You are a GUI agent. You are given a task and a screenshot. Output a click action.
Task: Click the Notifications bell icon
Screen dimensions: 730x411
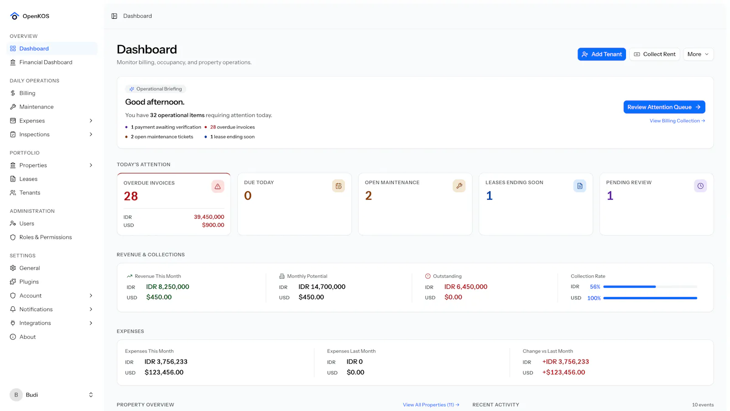[13, 309]
